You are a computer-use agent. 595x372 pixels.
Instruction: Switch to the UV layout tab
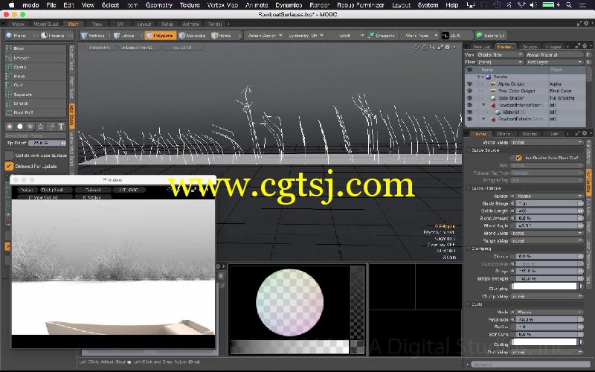pyautogui.click(x=120, y=24)
